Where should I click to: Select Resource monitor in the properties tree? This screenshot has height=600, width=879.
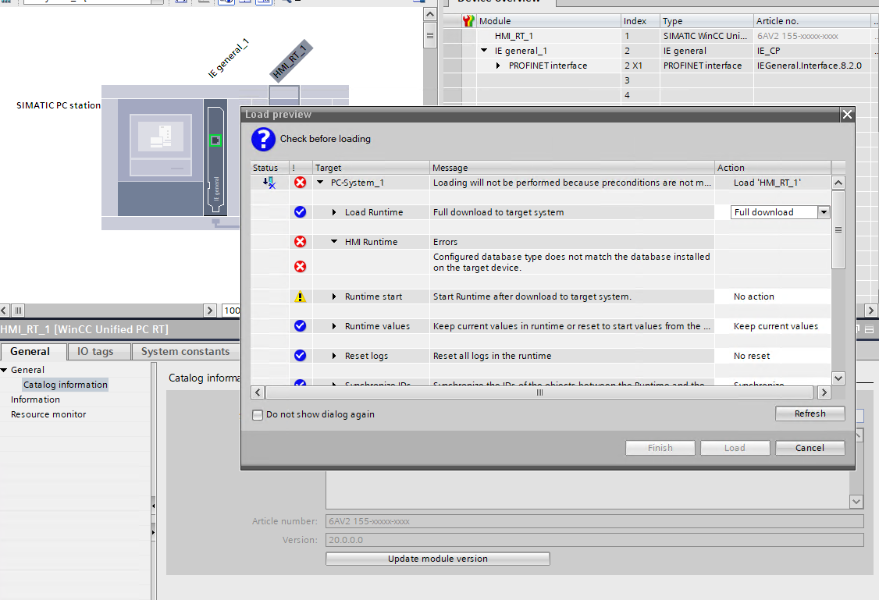coord(48,414)
